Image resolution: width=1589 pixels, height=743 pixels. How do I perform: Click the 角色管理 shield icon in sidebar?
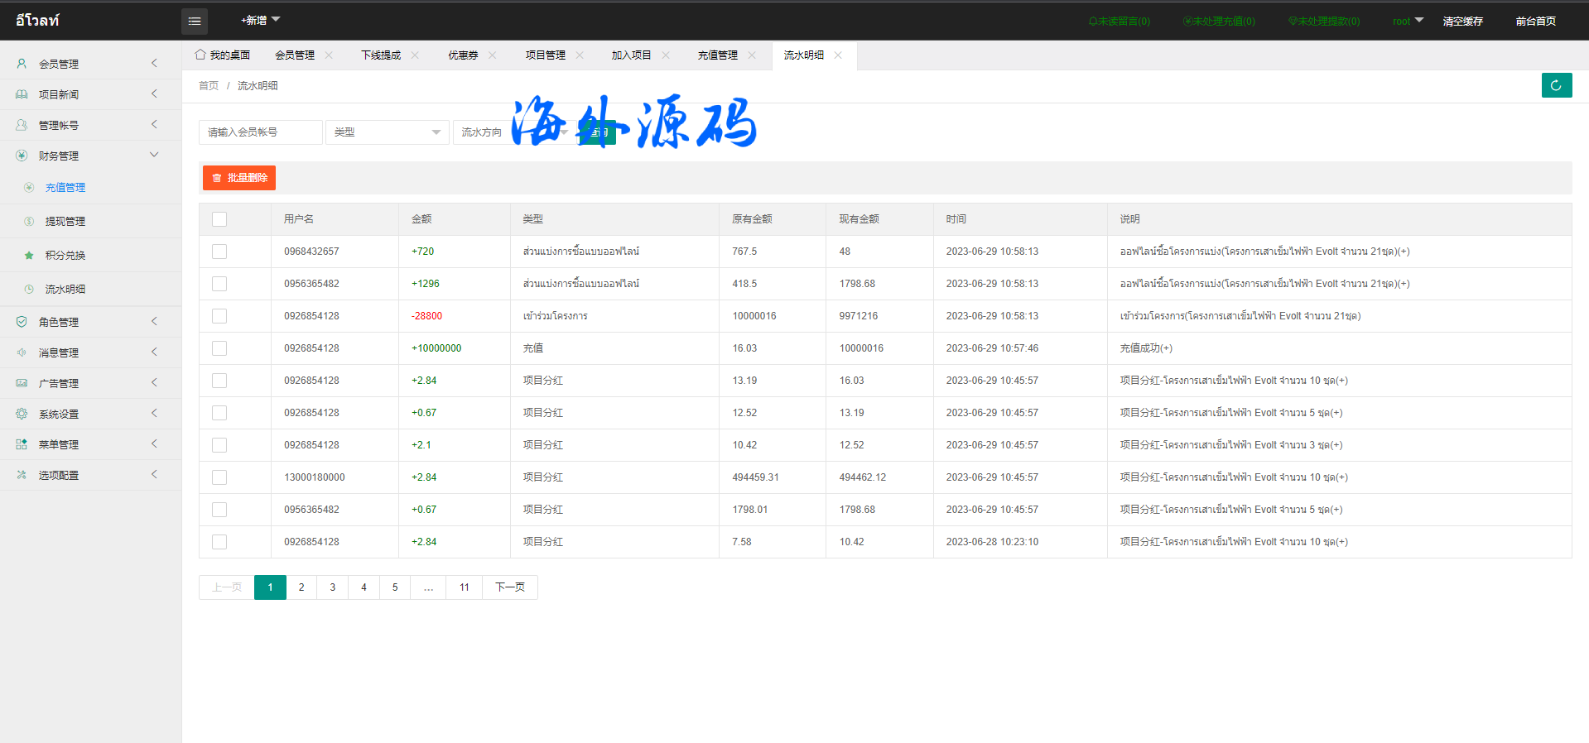point(22,322)
